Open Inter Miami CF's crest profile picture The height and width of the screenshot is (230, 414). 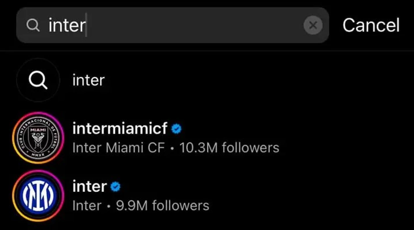tap(38, 138)
